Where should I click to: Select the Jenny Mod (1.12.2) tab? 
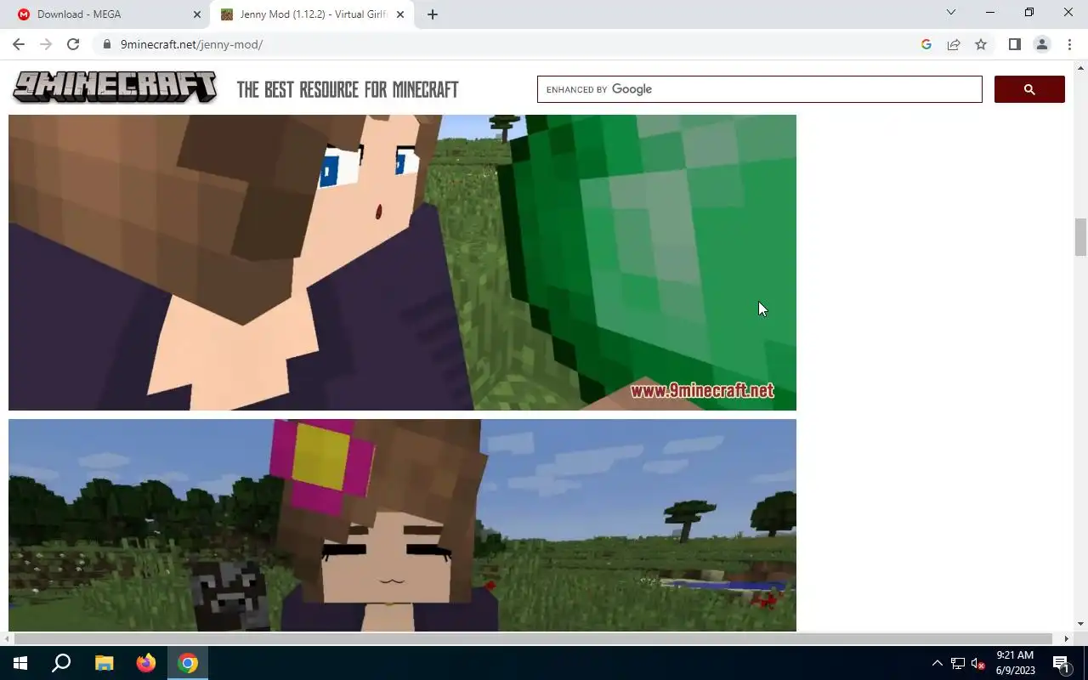[x=313, y=14]
